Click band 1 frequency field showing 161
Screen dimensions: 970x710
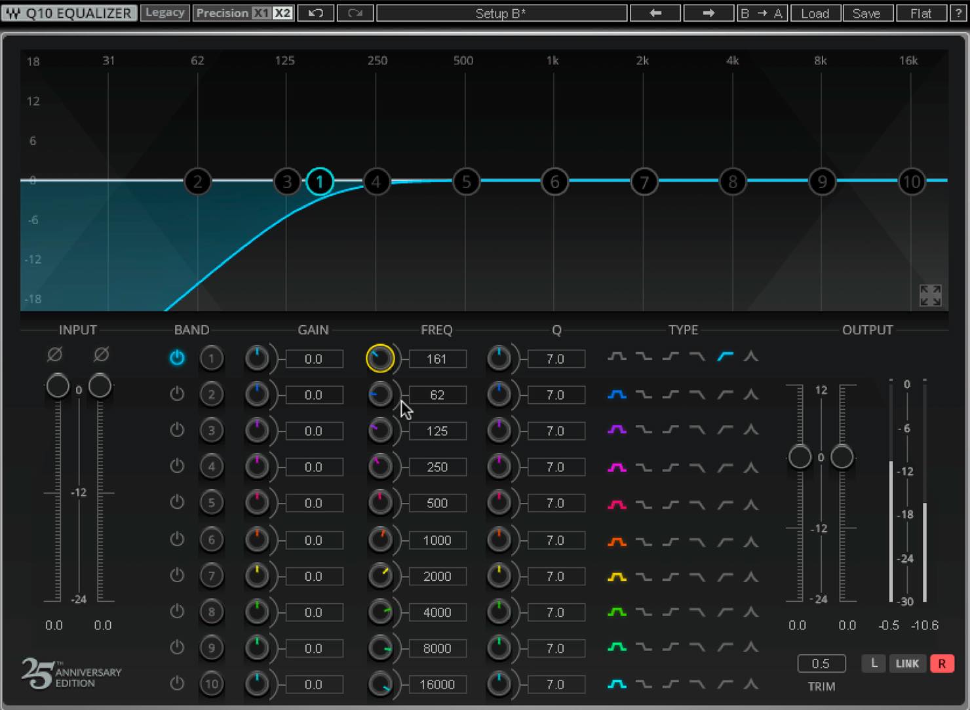pos(437,359)
